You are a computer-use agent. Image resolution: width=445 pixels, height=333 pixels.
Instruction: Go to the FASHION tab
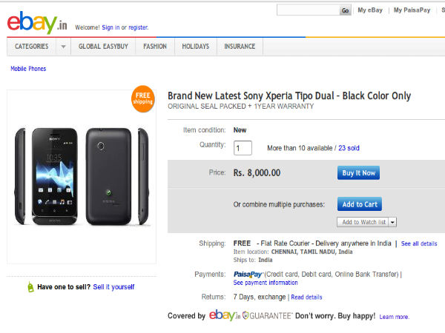(155, 47)
